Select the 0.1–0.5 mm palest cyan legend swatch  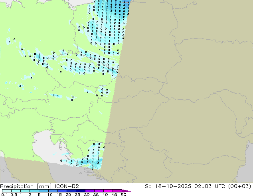[x=7, y=191]
